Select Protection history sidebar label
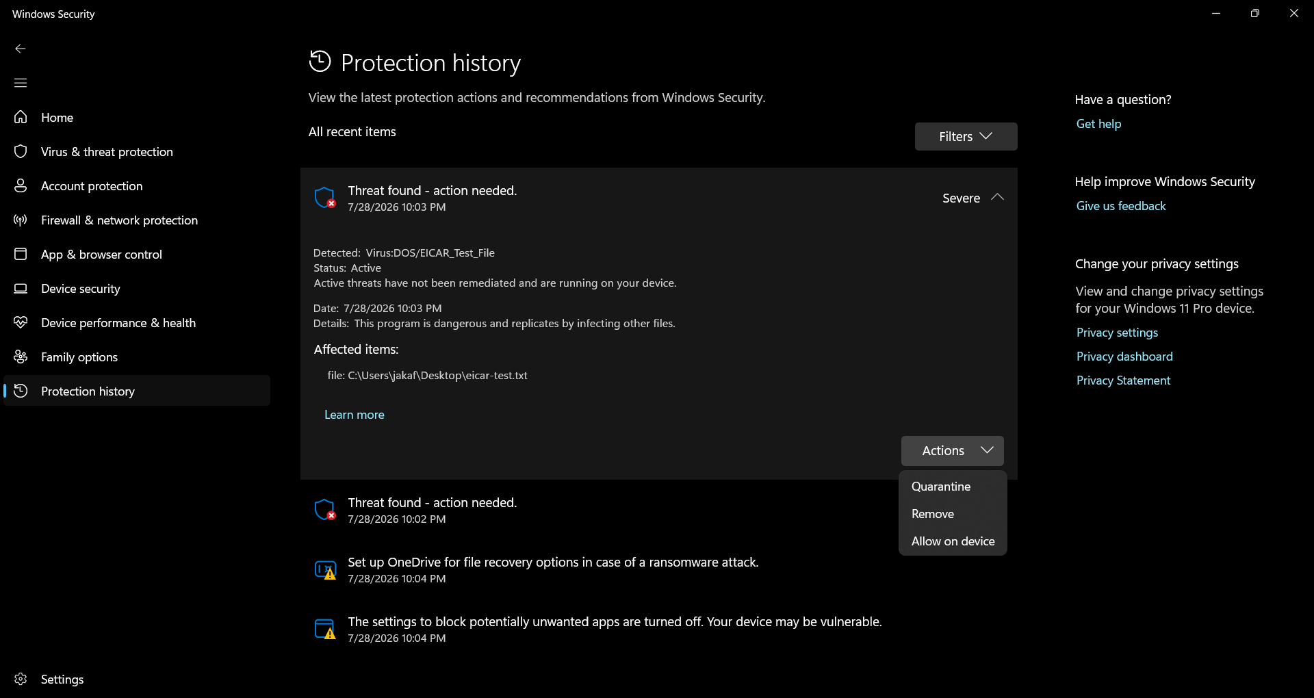This screenshot has height=698, width=1314. click(x=88, y=391)
